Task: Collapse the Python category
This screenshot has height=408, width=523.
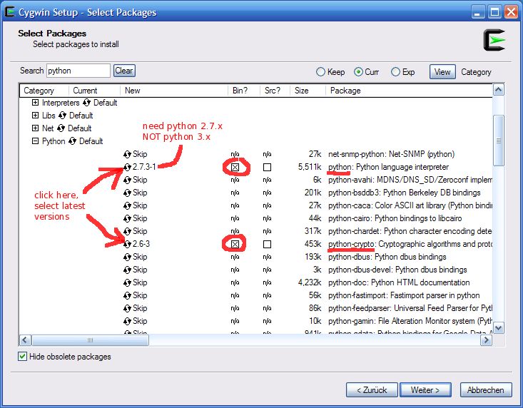Action: click(x=35, y=141)
